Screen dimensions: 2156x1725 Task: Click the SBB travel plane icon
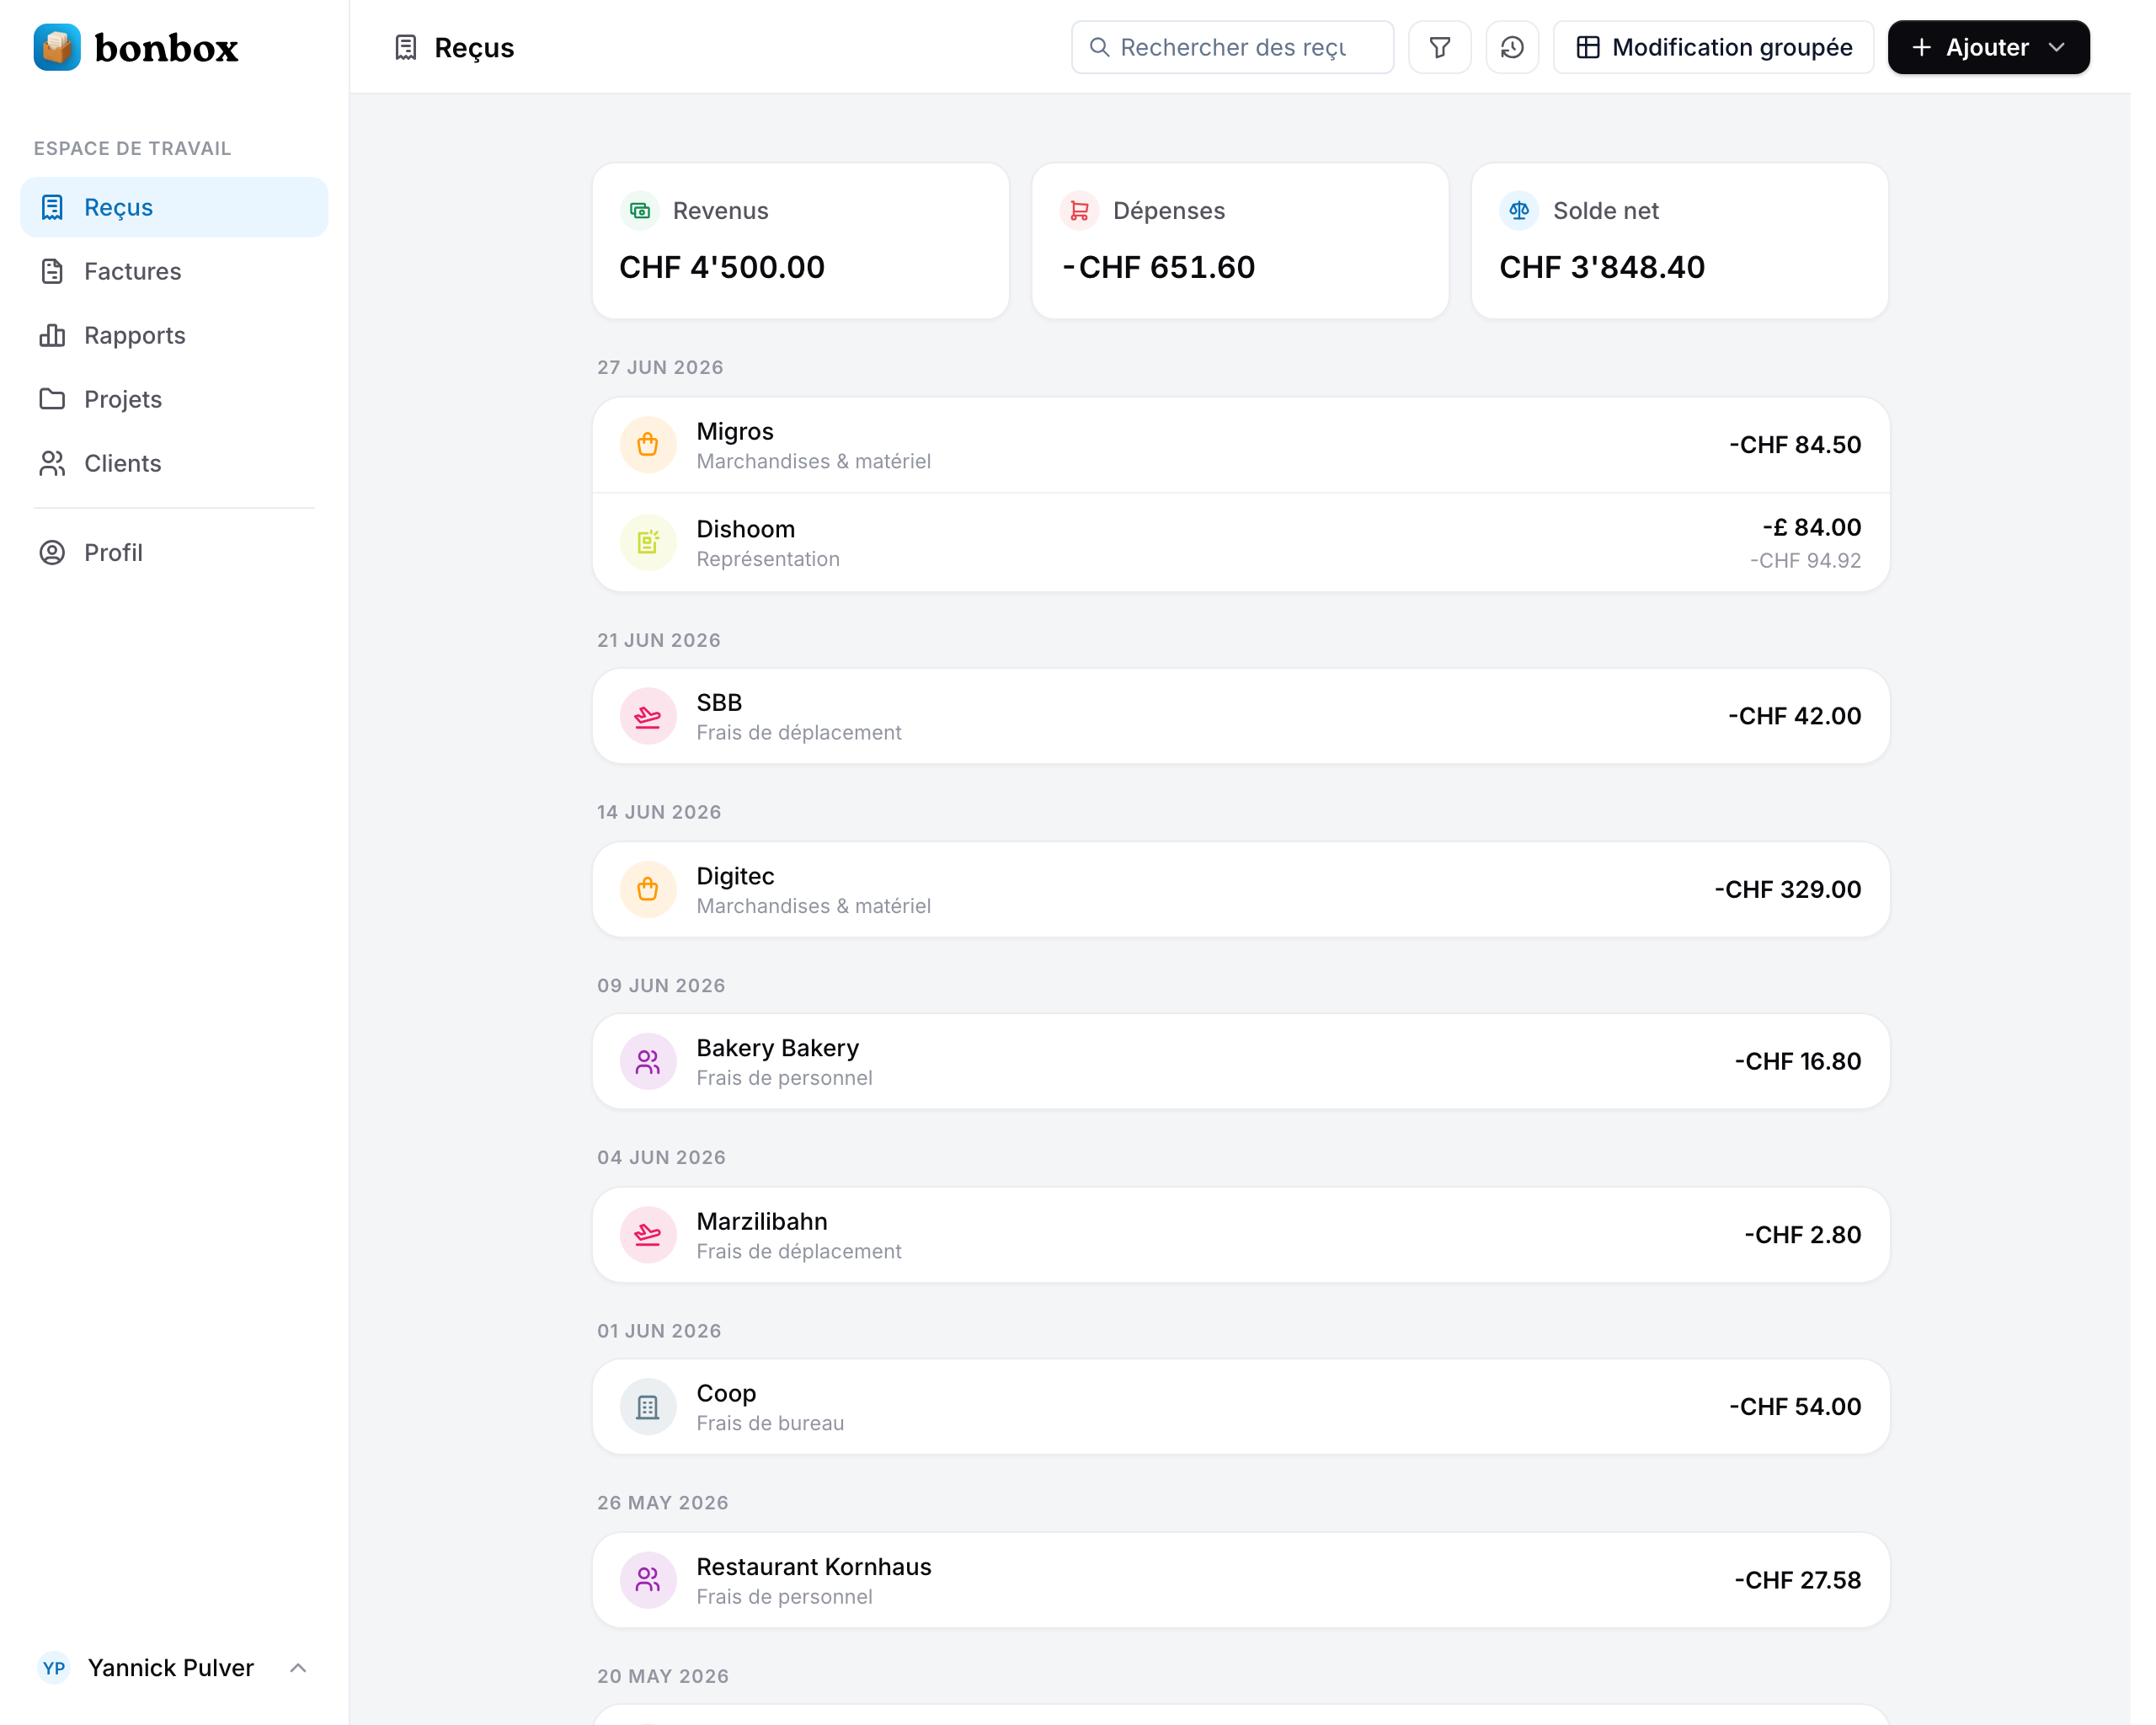648,716
